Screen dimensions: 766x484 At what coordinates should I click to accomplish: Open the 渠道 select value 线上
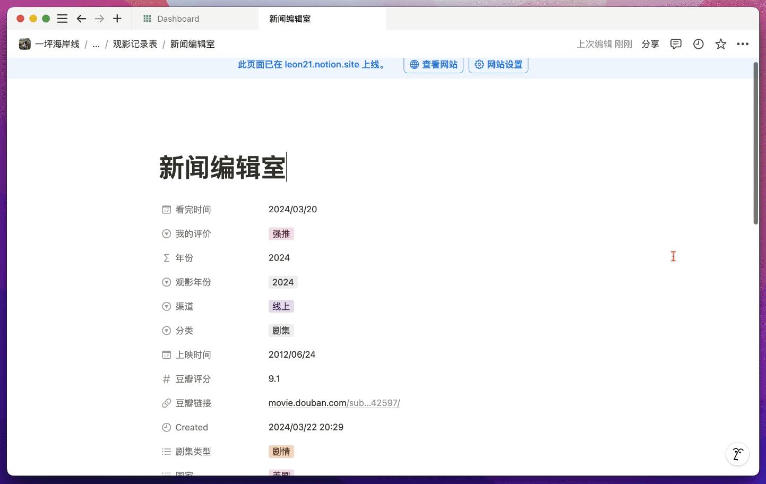pos(281,306)
